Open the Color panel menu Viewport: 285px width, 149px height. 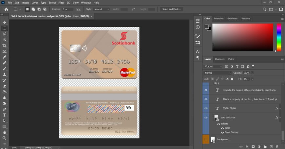(282, 19)
